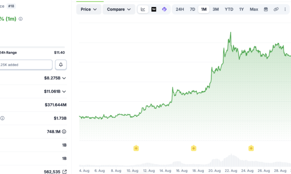Select the 24H time range
This screenshot has height=174, width=291.
pos(180,9)
